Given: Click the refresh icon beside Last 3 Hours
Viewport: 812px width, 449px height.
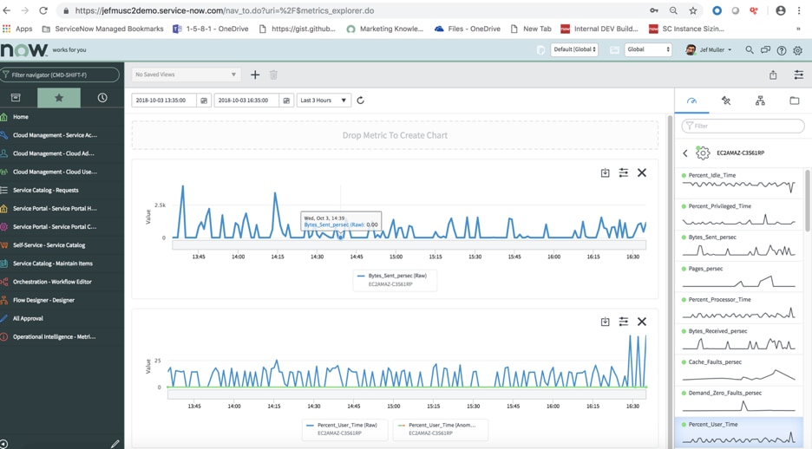Looking at the screenshot, I should point(361,101).
